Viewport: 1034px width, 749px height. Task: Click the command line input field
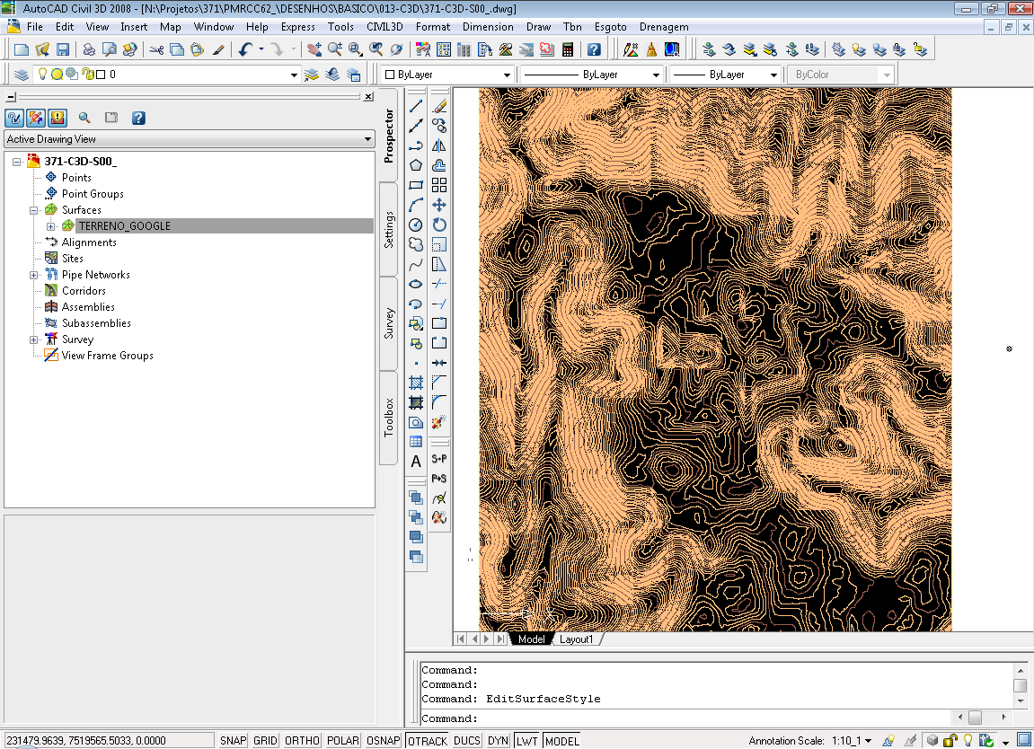(x=685, y=718)
